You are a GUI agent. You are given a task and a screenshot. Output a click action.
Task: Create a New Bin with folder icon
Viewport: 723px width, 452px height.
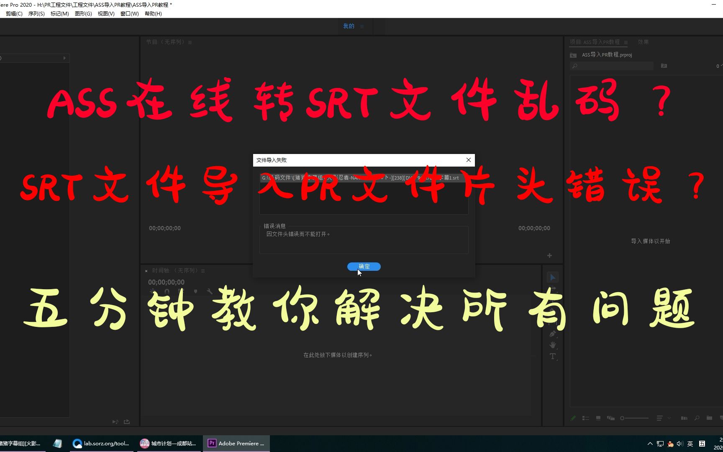pos(709,418)
